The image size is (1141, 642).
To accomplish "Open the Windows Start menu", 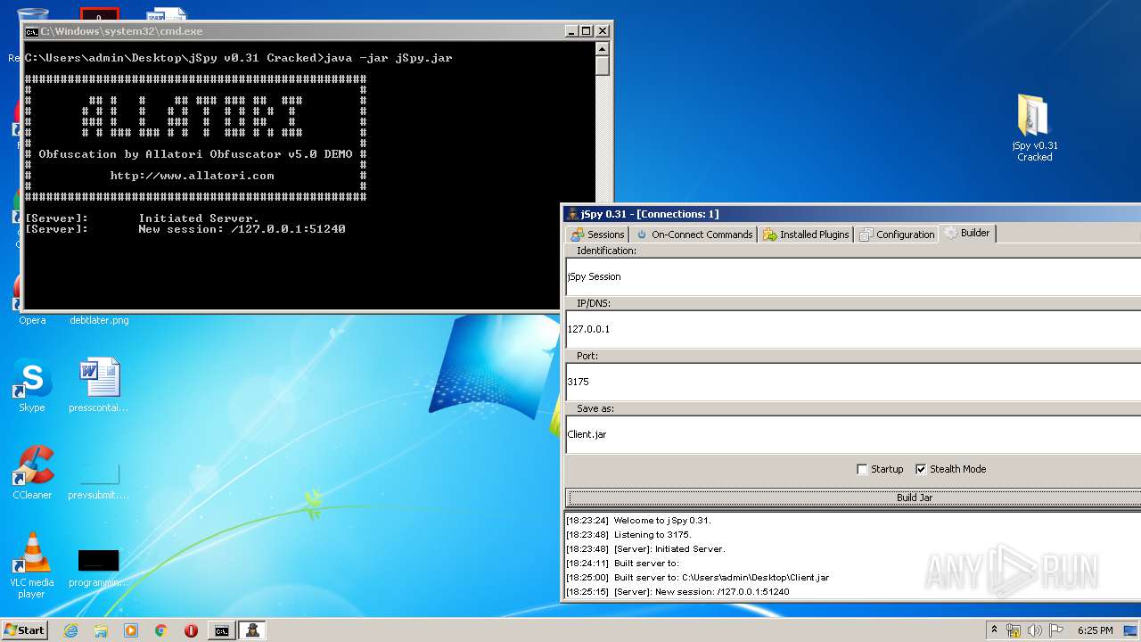I will tap(24, 630).
